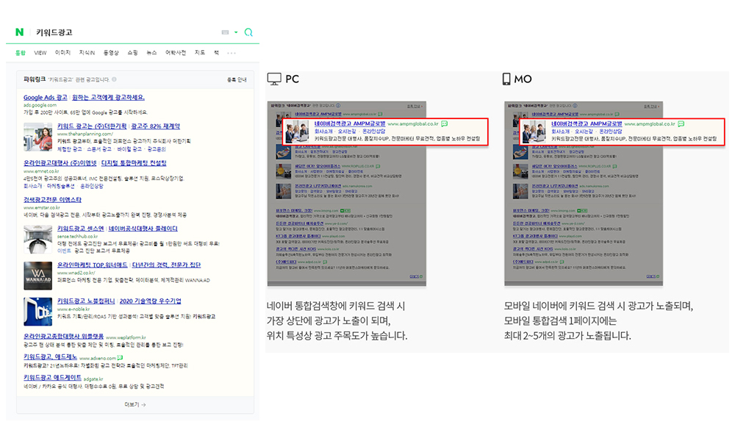Open the 광고문의 sublink
The width and height of the screenshot is (735, 441).
pyautogui.click(x=157, y=149)
